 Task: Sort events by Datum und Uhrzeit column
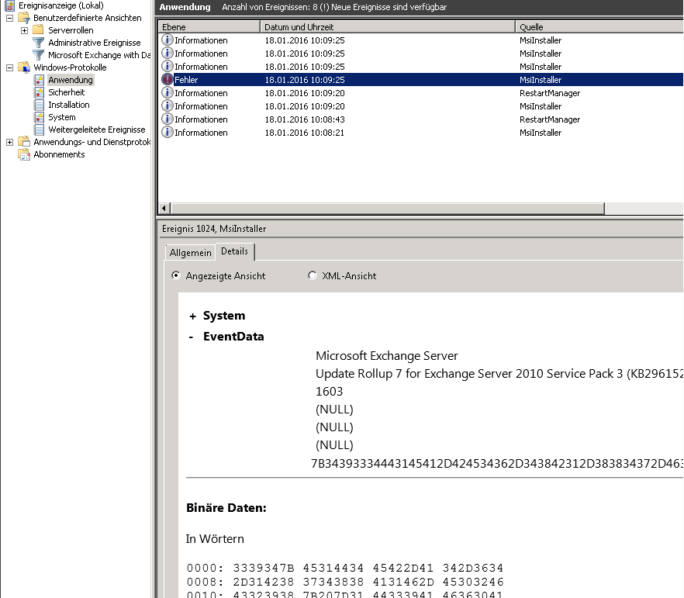point(388,27)
